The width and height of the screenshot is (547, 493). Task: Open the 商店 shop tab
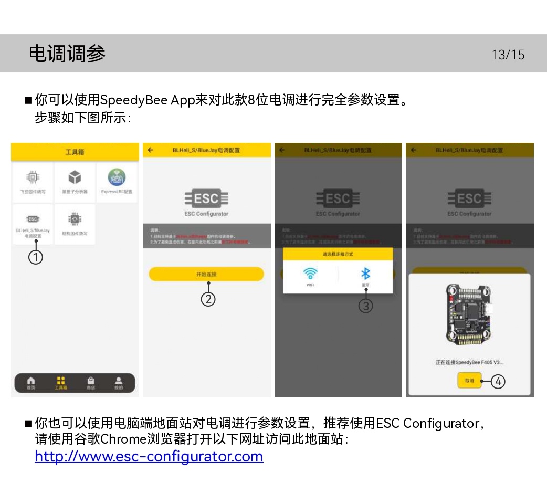91,383
